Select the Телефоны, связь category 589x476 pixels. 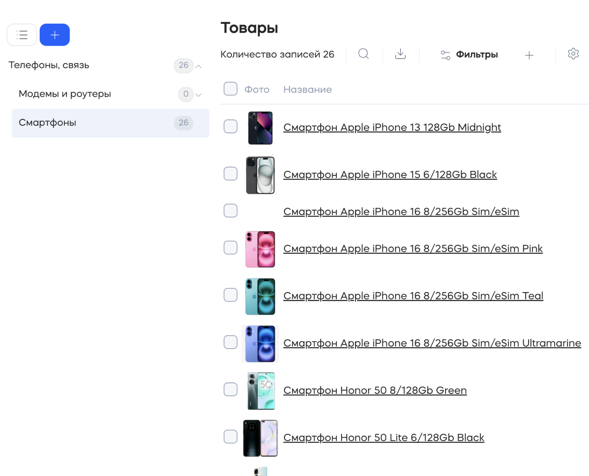pyautogui.click(x=49, y=65)
